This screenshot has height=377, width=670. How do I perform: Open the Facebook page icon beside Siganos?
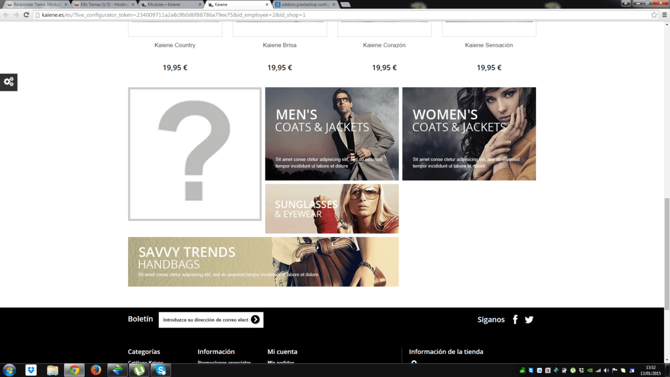click(x=515, y=320)
